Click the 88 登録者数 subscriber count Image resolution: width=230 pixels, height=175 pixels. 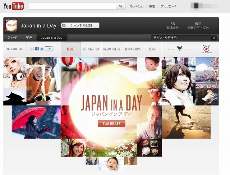coord(172,26)
